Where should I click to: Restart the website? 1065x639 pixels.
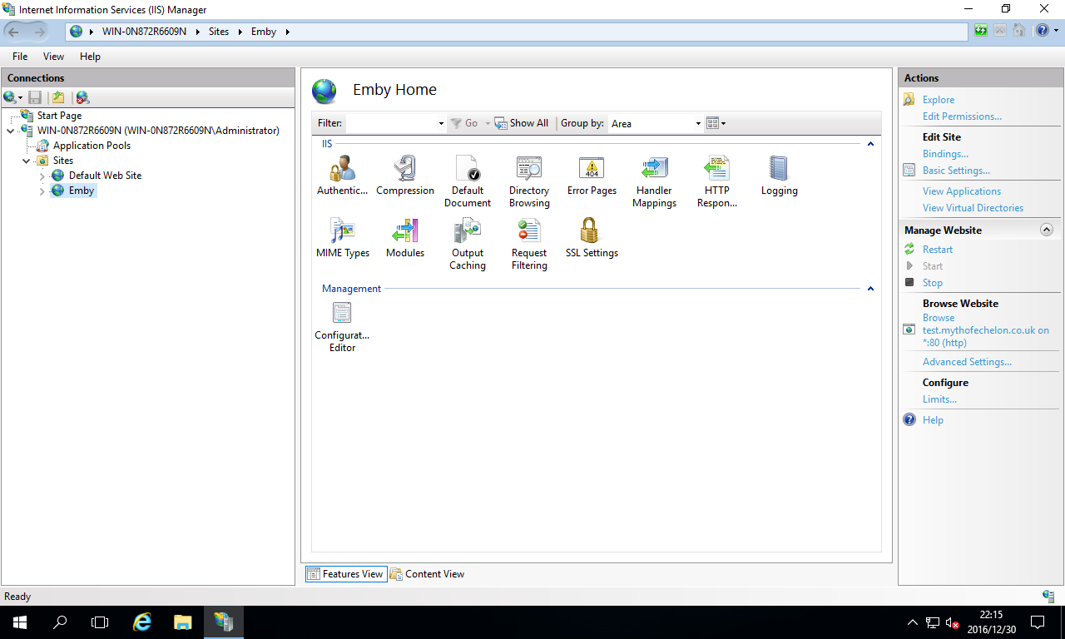938,250
